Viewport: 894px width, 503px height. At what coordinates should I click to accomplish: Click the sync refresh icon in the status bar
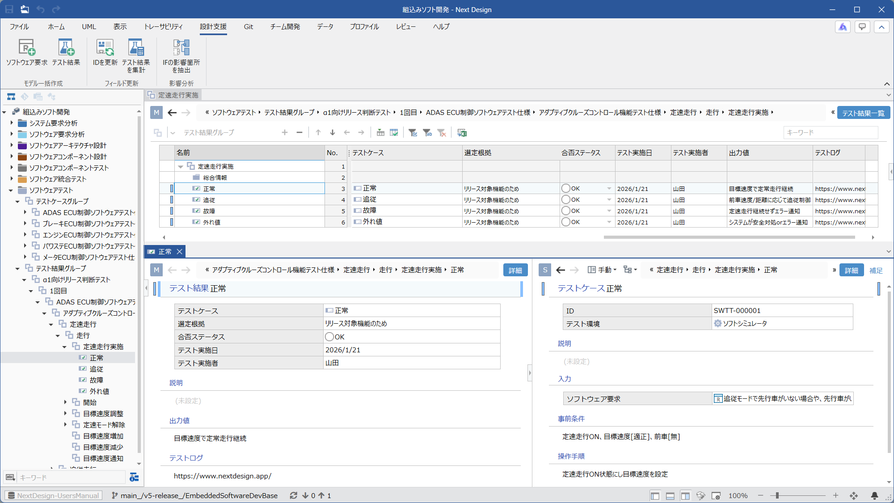294,495
